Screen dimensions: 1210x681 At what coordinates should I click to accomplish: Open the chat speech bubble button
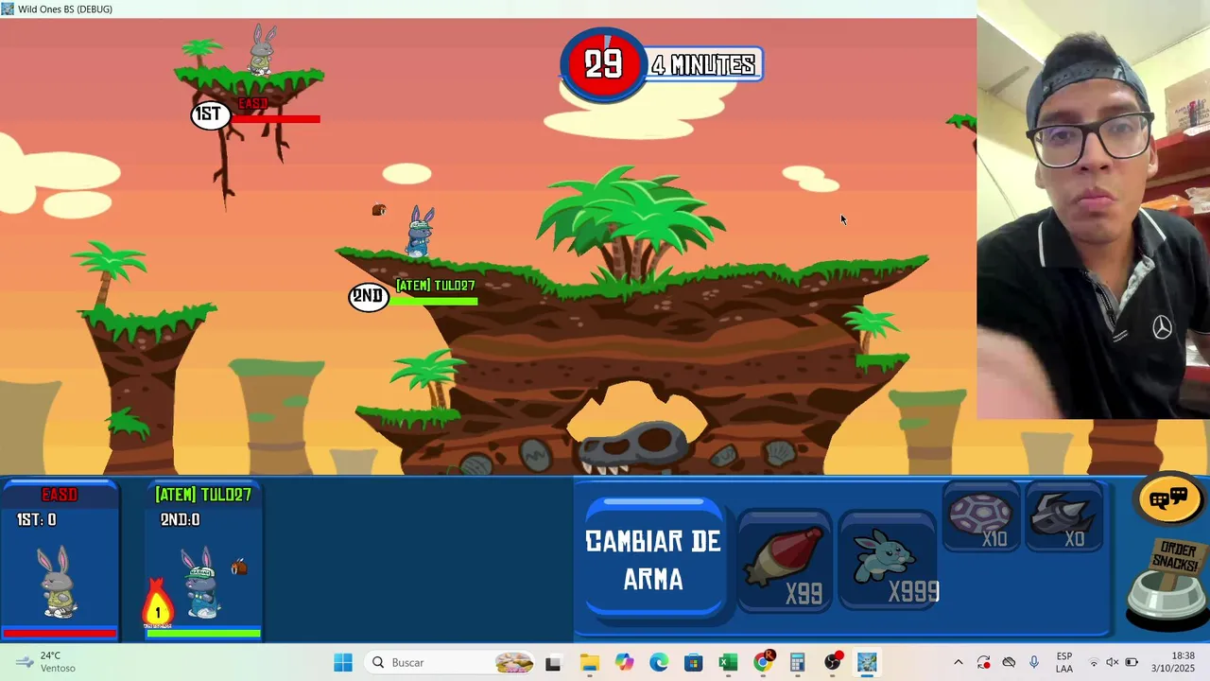point(1169,498)
